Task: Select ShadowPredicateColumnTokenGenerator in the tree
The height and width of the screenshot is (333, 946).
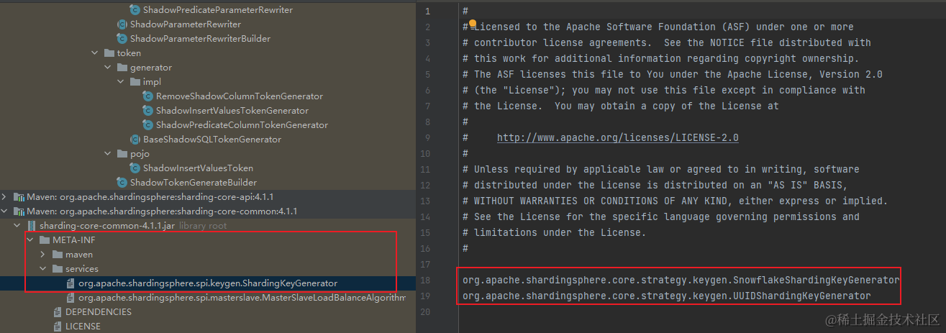Action: click(x=242, y=124)
